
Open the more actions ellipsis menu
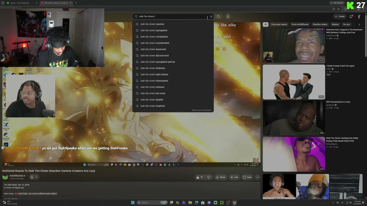[x=257, y=177]
